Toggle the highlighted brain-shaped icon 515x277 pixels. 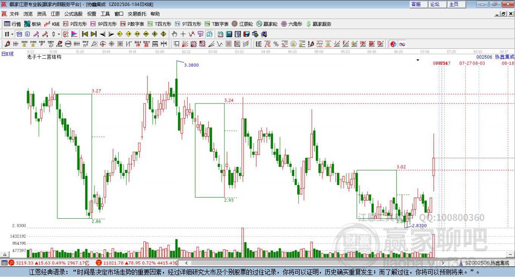click(x=209, y=34)
